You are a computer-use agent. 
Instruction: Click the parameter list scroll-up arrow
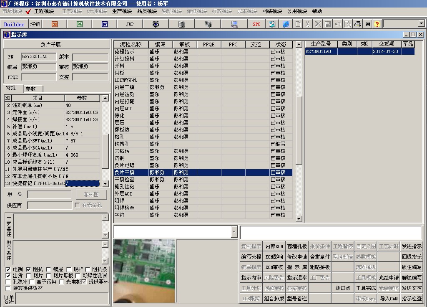point(105,98)
